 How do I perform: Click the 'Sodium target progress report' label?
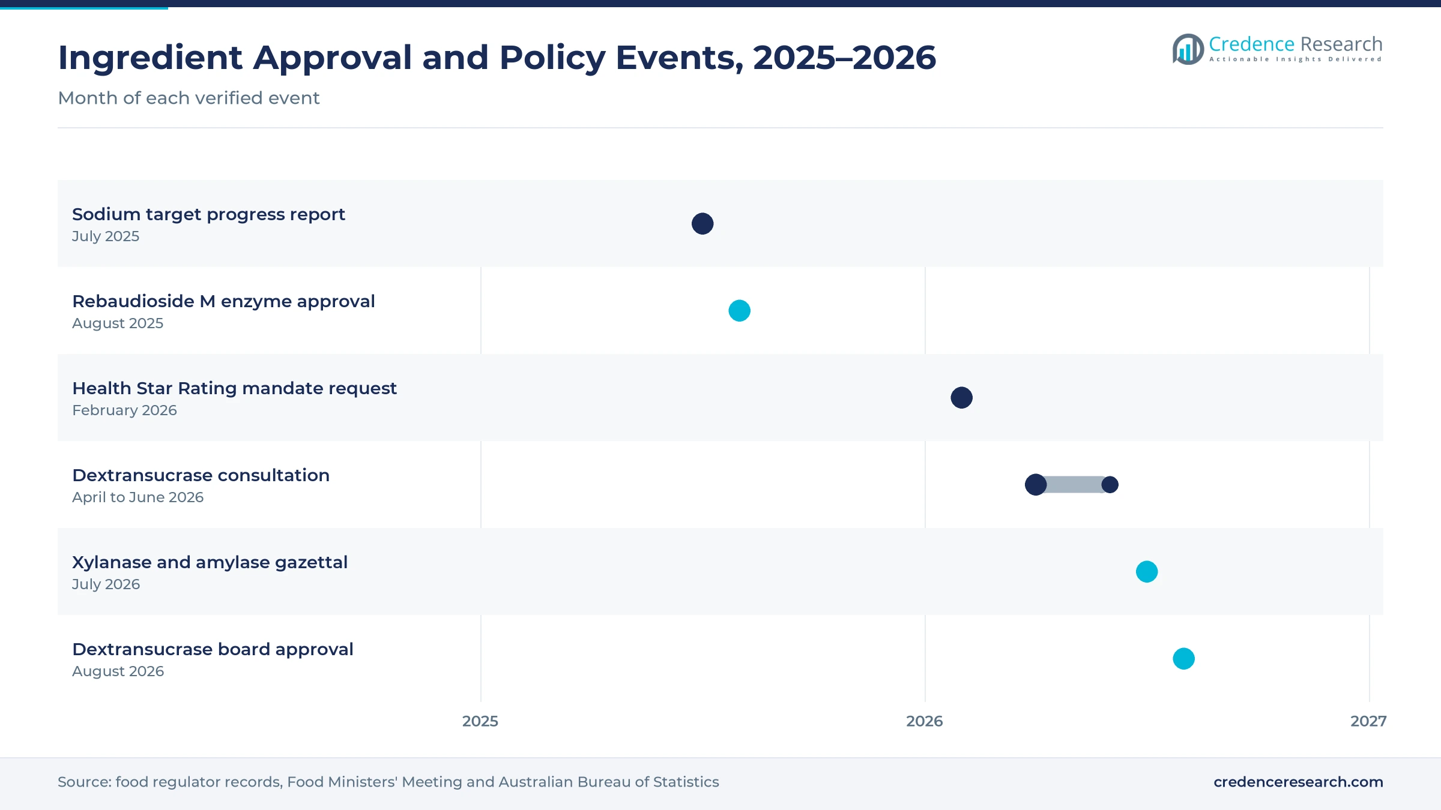pyautogui.click(x=208, y=214)
